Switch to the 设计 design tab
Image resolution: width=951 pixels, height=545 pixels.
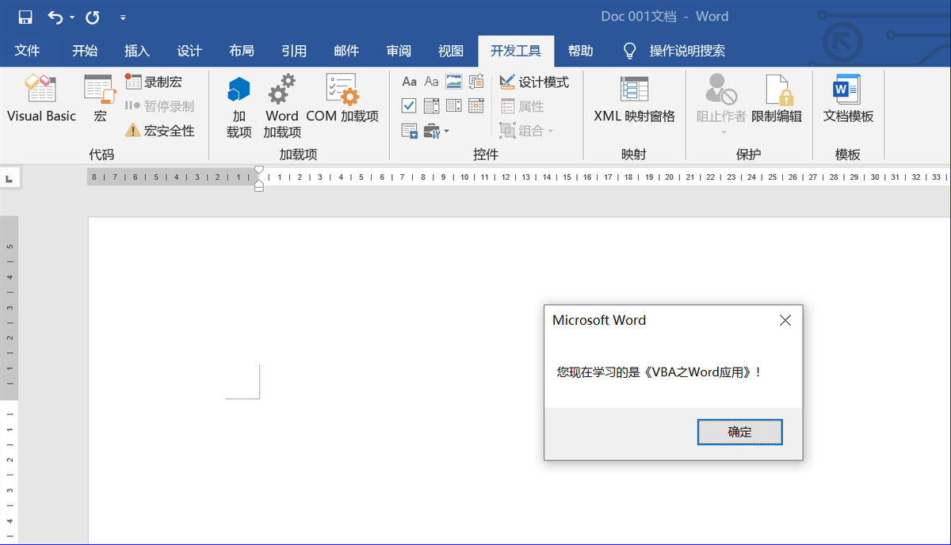pyautogui.click(x=189, y=51)
